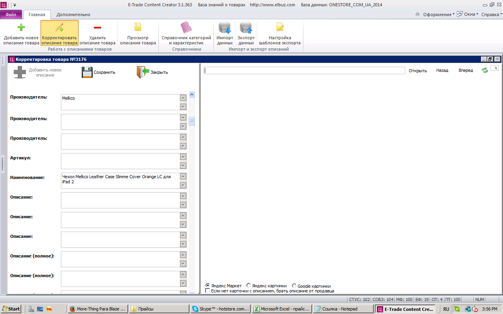Viewport: 503px width, 314px height.
Task: Click grey Добавить новое описание plus icon
Action: (20, 72)
